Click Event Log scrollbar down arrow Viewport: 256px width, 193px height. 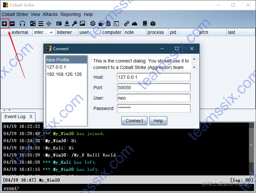251,172
